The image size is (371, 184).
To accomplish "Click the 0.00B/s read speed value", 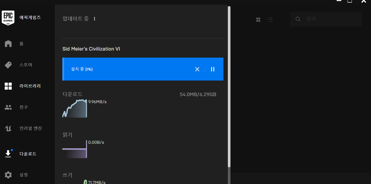I will click(96, 142).
